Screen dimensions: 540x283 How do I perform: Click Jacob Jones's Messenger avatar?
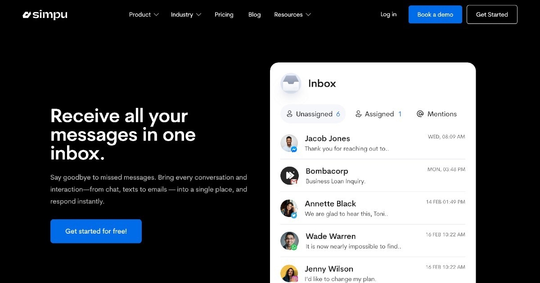[289, 143]
